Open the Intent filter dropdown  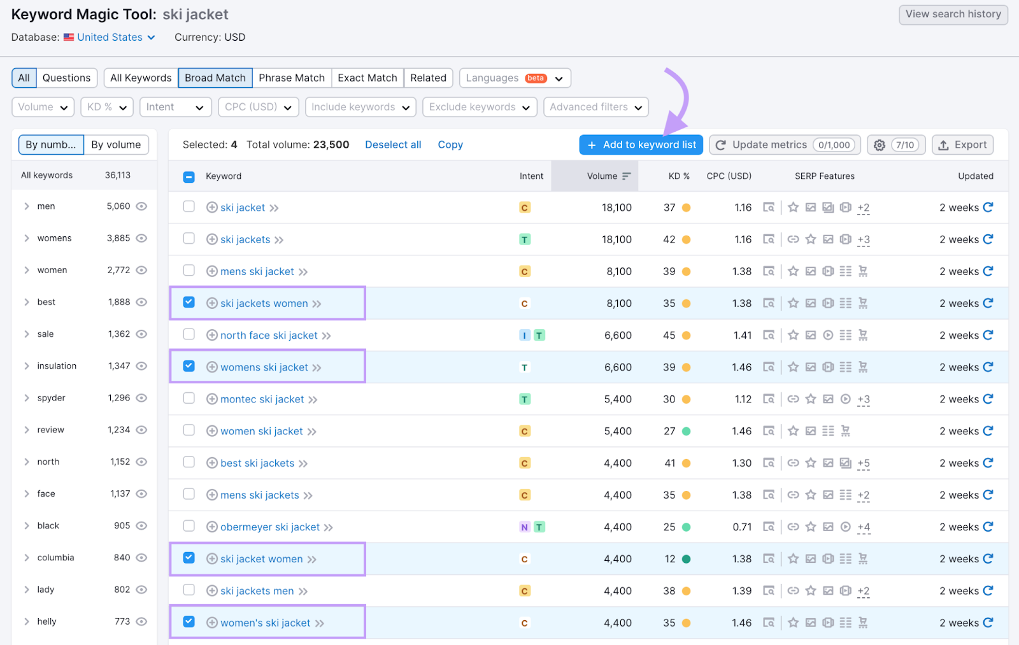(x=175, y=107)
